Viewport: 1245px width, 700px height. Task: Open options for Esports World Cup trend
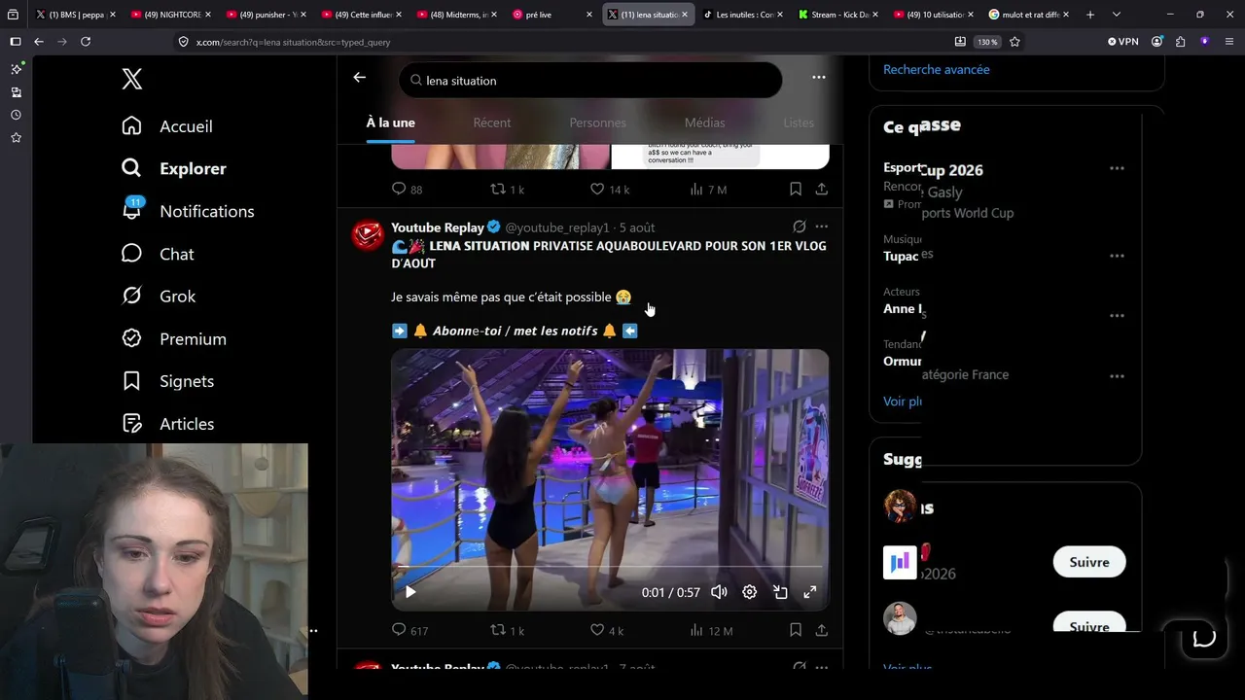pos(1117,168)
